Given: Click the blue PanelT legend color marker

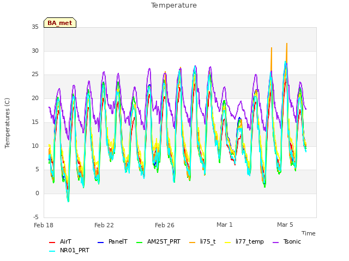Looking at the screenshot, I should tap(100, 243).
